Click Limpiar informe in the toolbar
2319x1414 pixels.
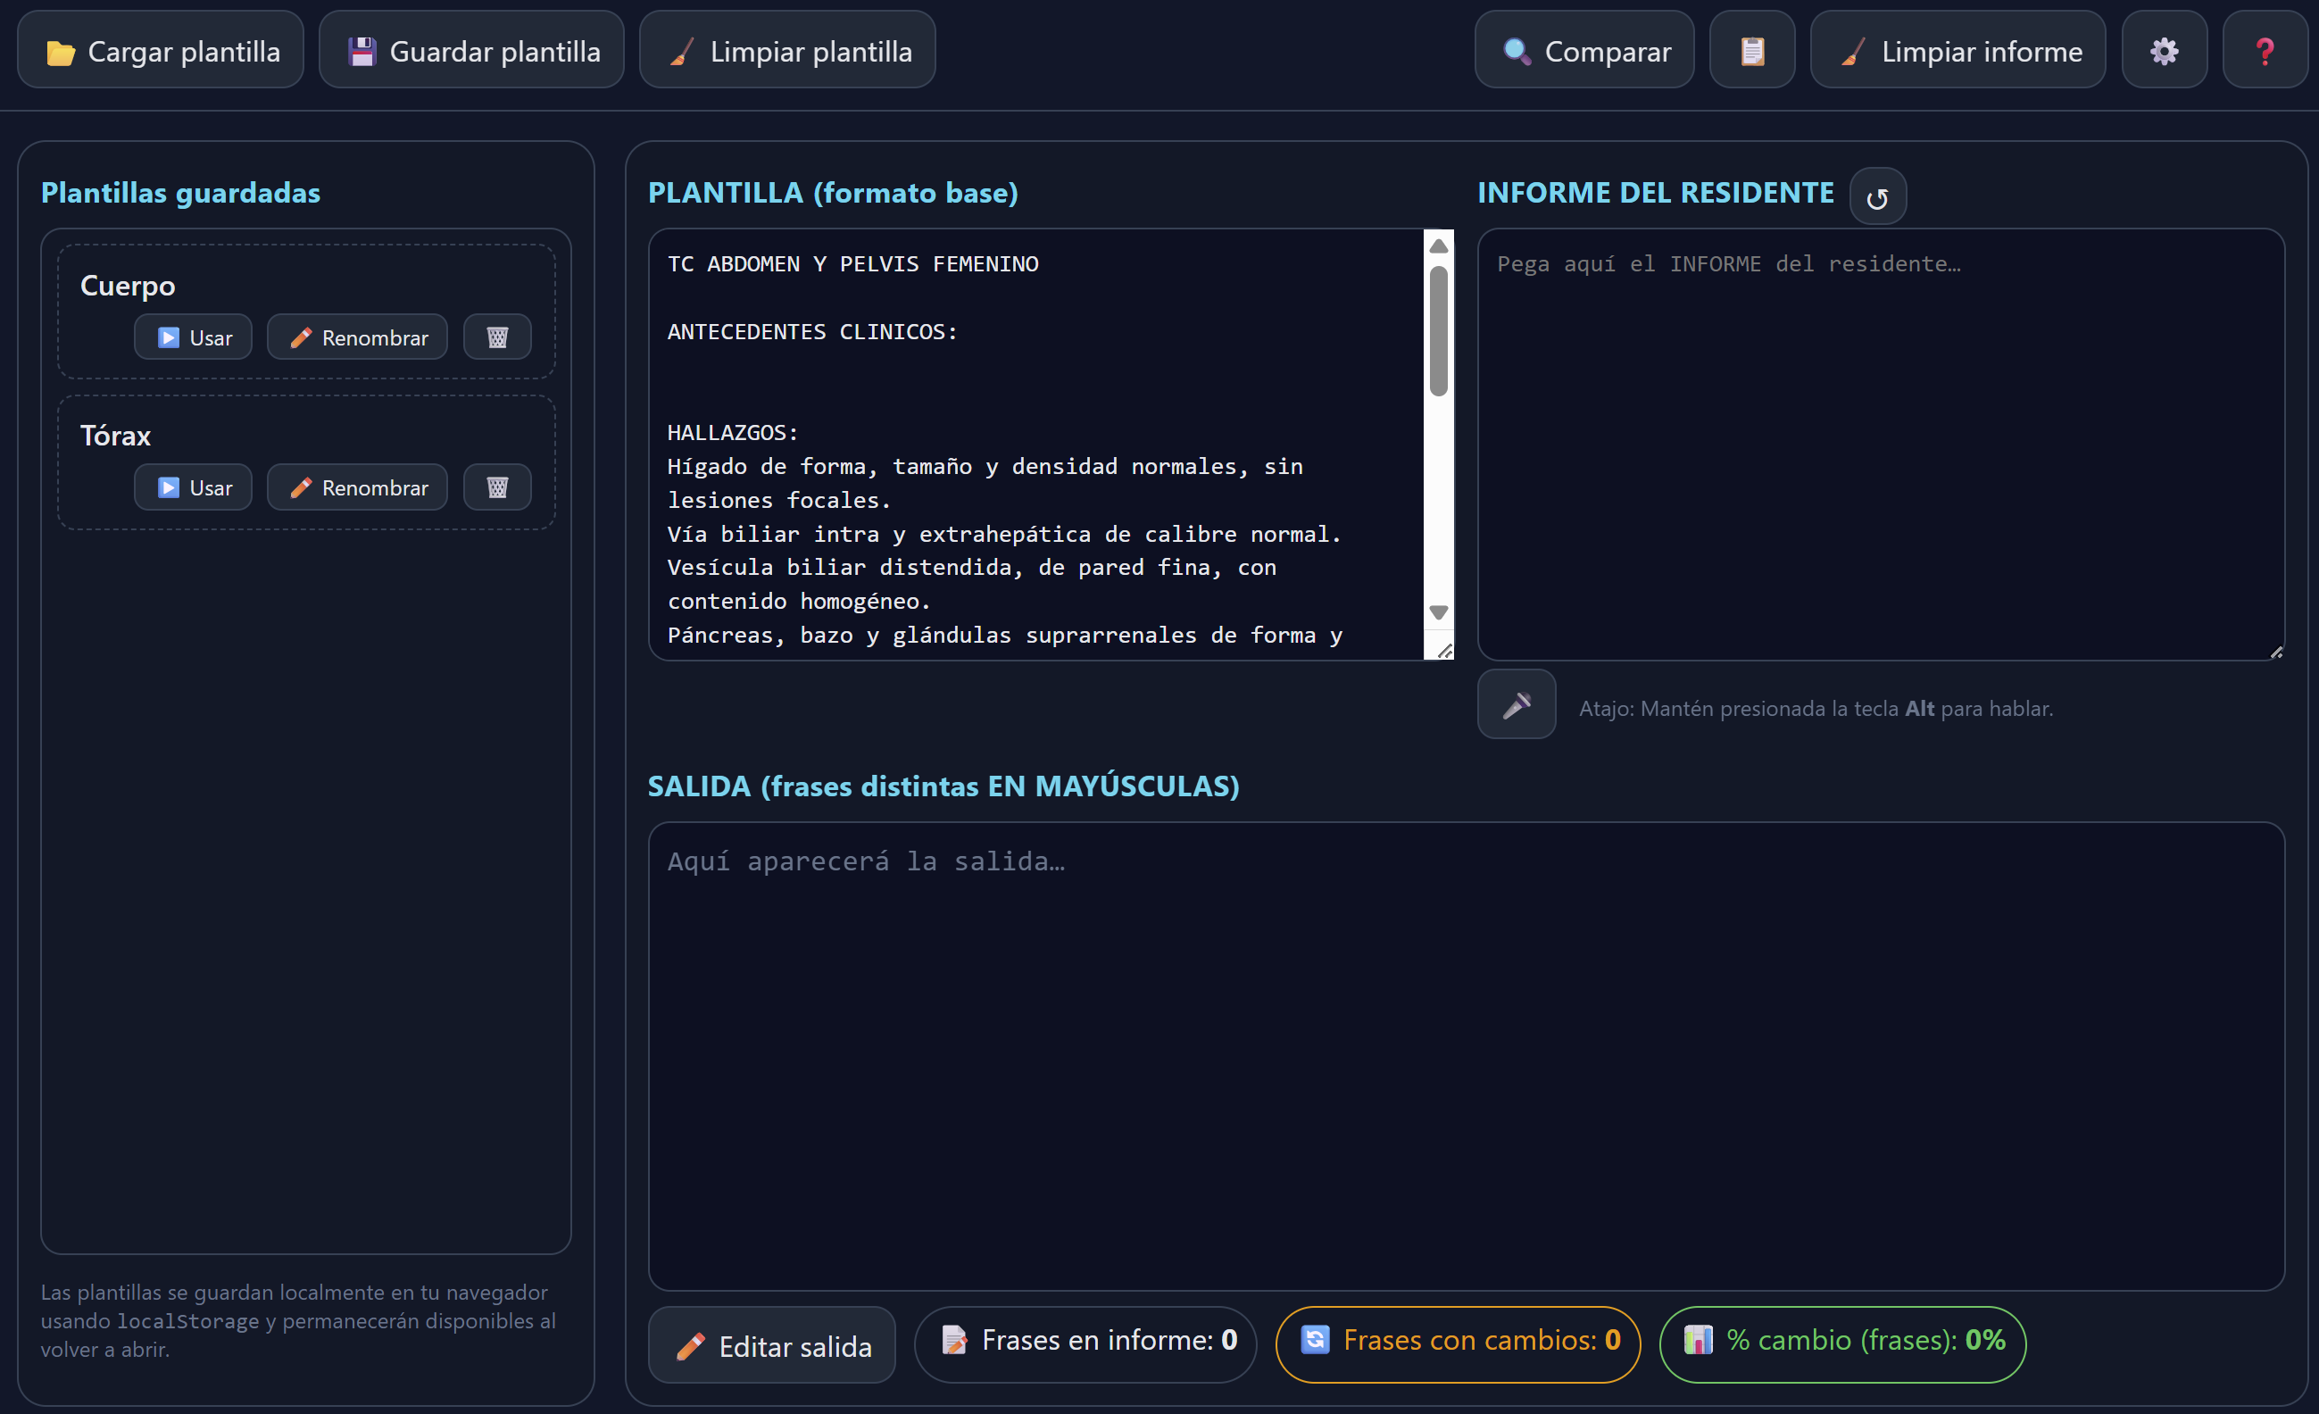1957,51
